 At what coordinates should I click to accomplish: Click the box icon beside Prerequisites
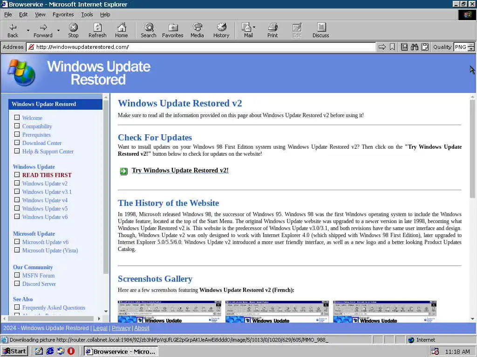tap(17, 134)
